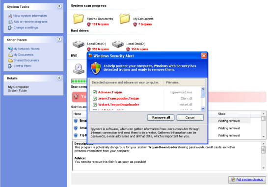Click the shield icon beside 101 trojans

(x=89, y=24)
